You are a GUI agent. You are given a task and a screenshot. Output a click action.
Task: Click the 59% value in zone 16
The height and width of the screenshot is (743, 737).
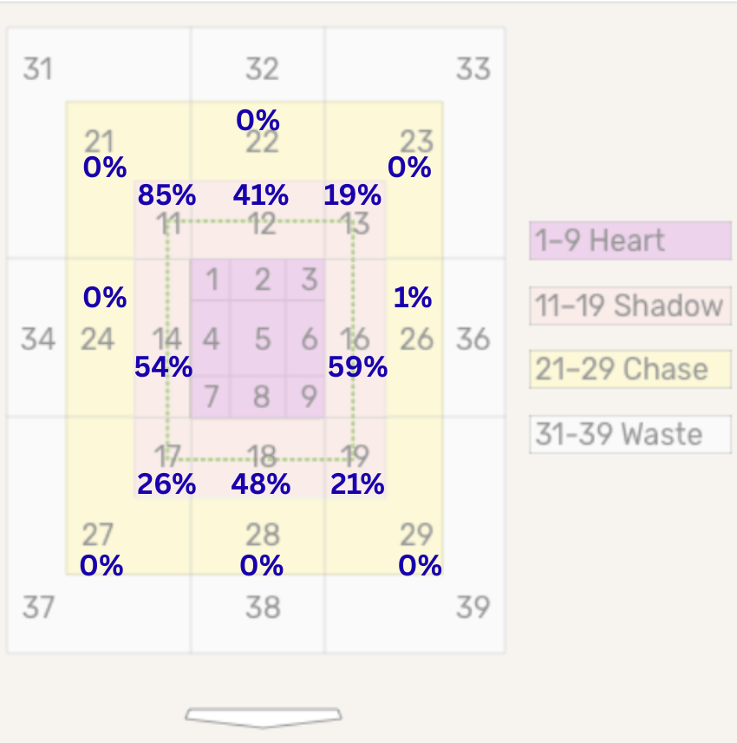click(x=357, y=367)
